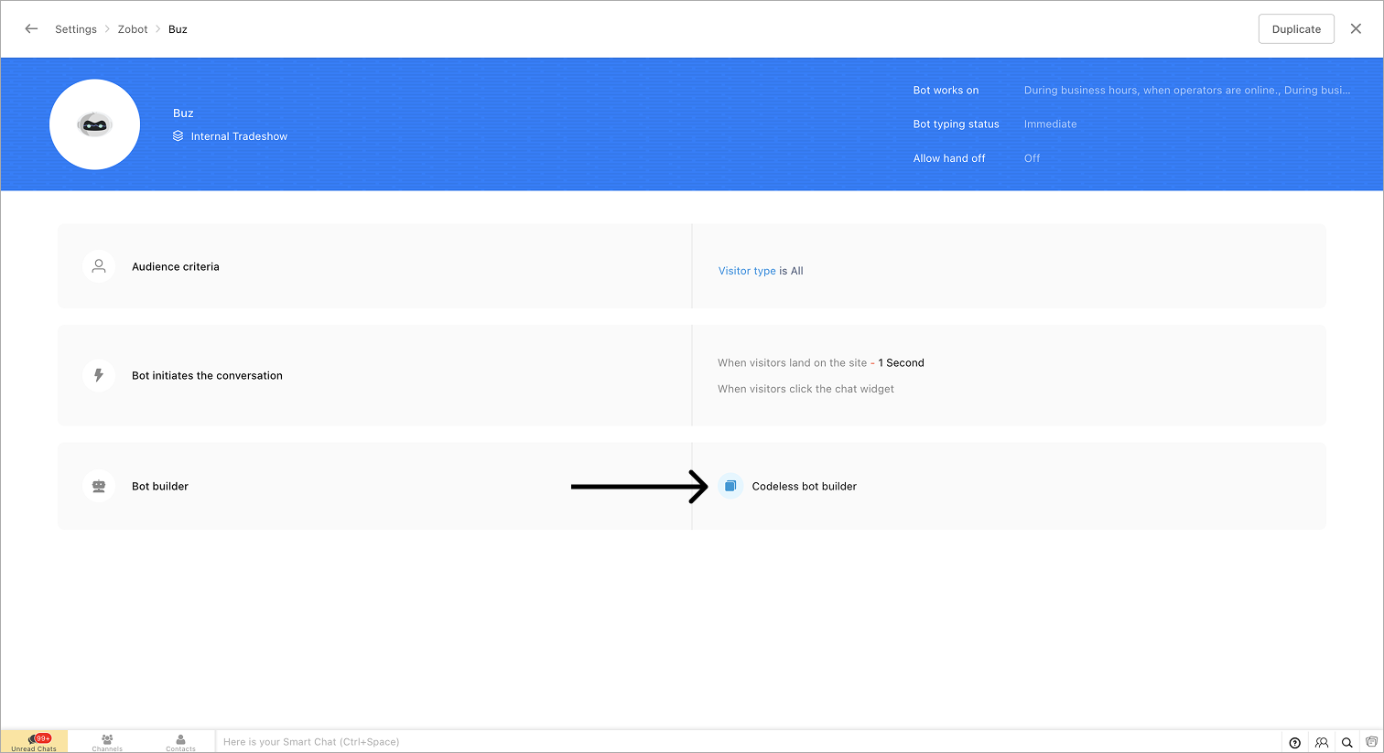Click the Visitor type link
Viewport: 1384px width, 753px height.
point(747,271)
